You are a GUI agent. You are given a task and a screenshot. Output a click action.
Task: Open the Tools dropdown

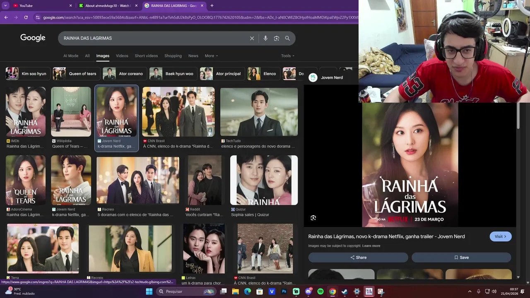click(x=288, y=56)
